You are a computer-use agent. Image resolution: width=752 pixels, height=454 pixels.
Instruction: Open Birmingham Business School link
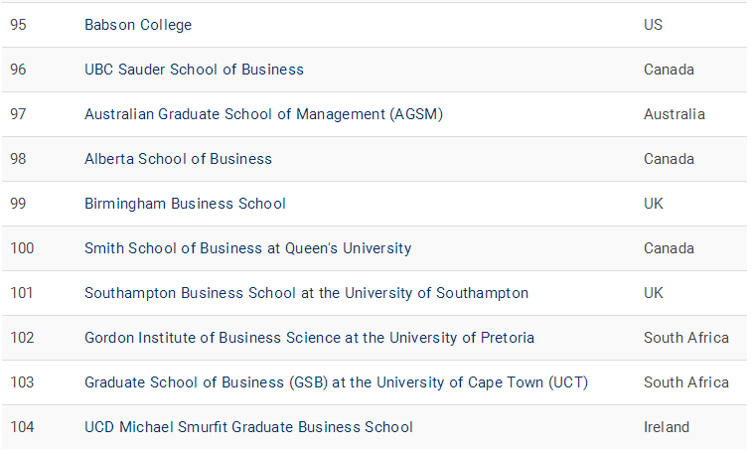pyautogui.click(x=185, y=204)
